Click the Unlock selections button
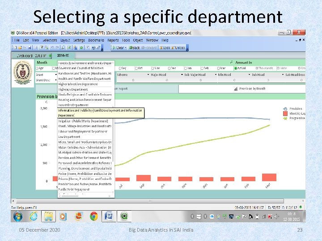The height and width of the screenshot is (241, 322). (178, 48)
